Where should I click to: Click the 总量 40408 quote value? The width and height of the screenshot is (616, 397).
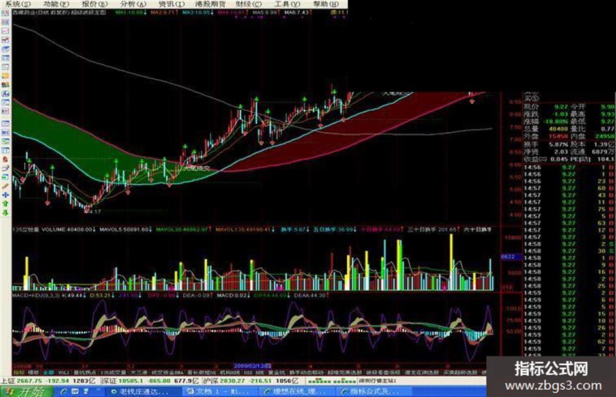tap(558, 128)
